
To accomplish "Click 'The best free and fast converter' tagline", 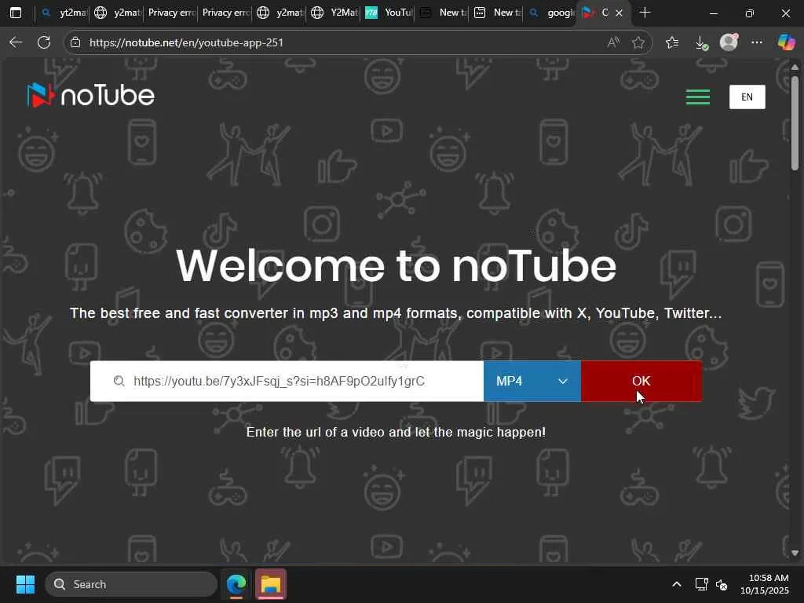I will click(x=396, y=312).
